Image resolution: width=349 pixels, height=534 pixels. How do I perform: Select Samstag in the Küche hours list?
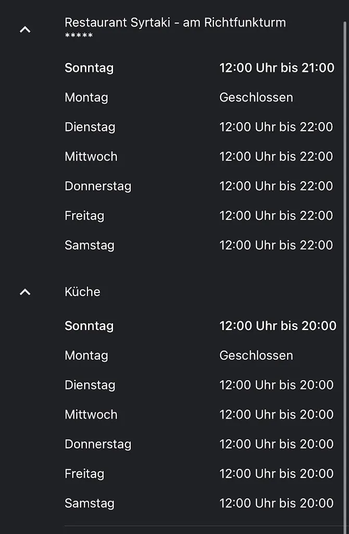point(90,503)
